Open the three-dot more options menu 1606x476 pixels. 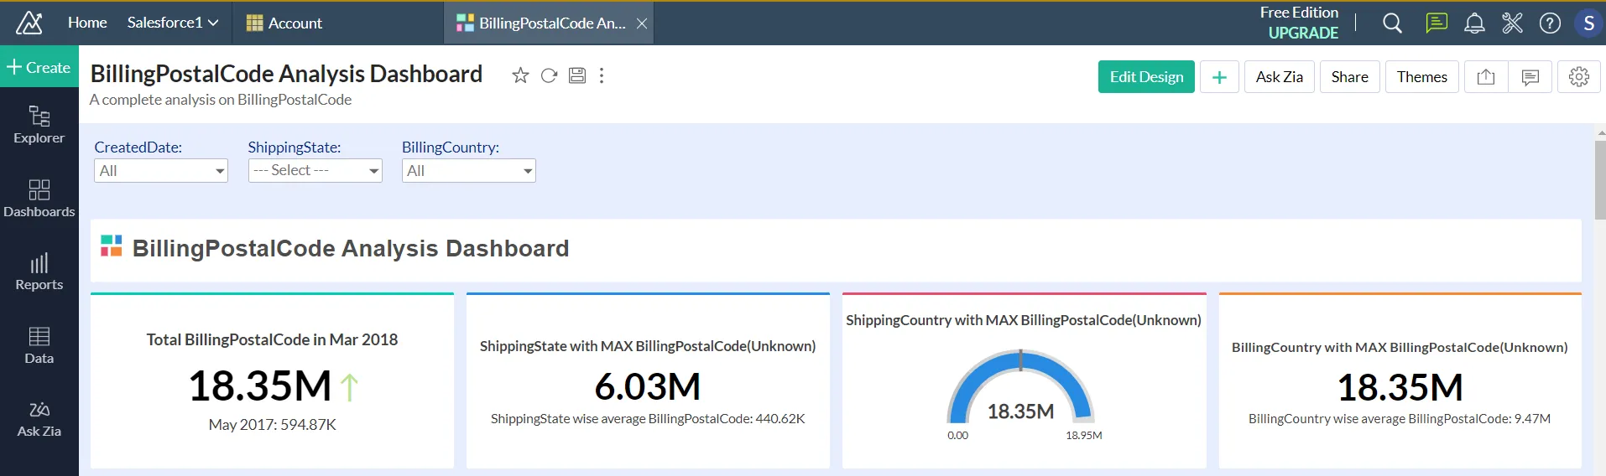point(602,75)
